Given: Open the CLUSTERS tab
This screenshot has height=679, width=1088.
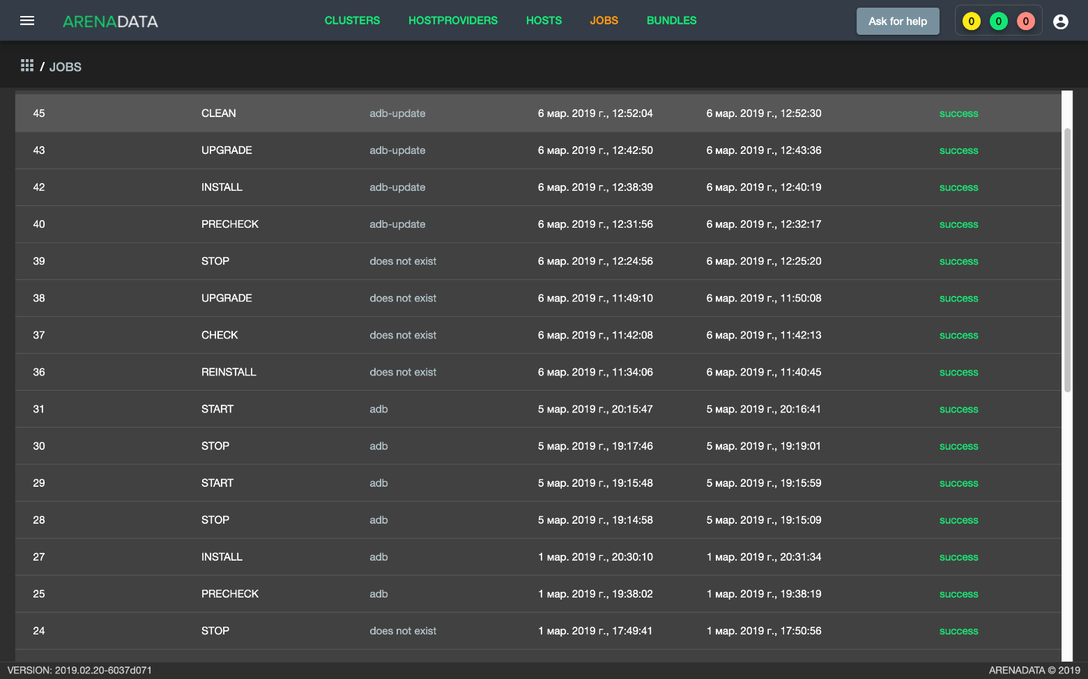Looking at the screenshot, I should click(352, 21).
